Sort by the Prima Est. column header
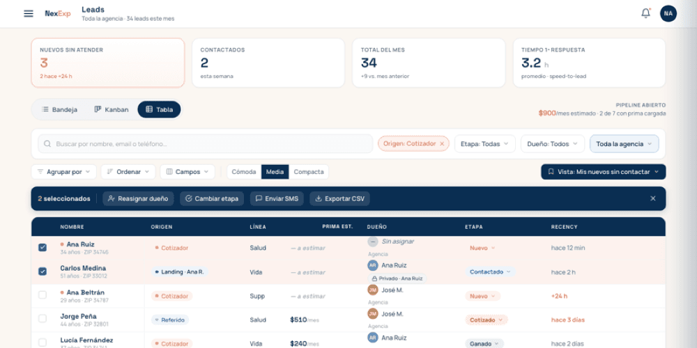Screen dimensions: 697x348 point(337,226)
